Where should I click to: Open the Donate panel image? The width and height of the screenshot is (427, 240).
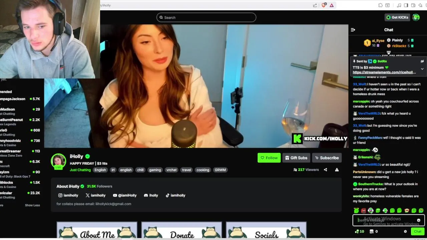[x=181, y=231]
